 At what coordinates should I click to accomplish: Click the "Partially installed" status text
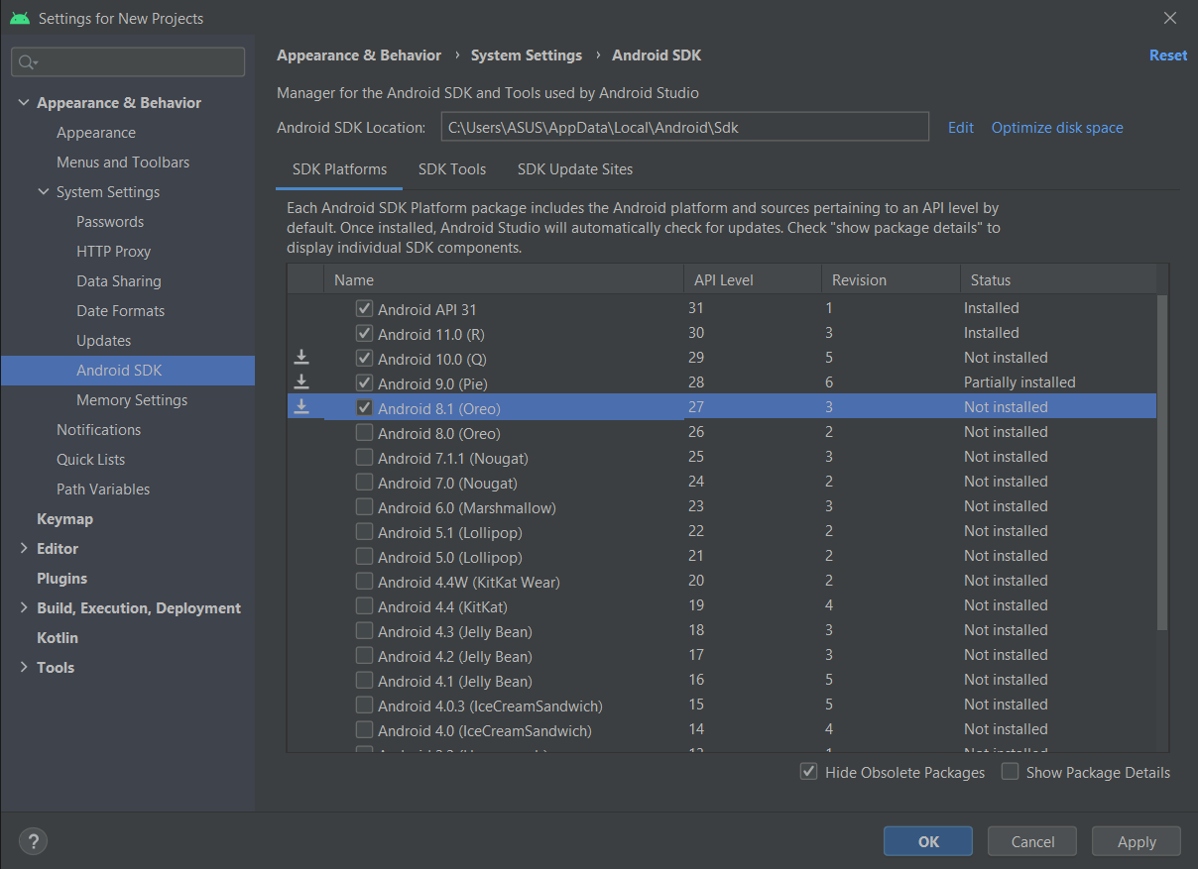pyautogui.click(x=1019, y=382)
